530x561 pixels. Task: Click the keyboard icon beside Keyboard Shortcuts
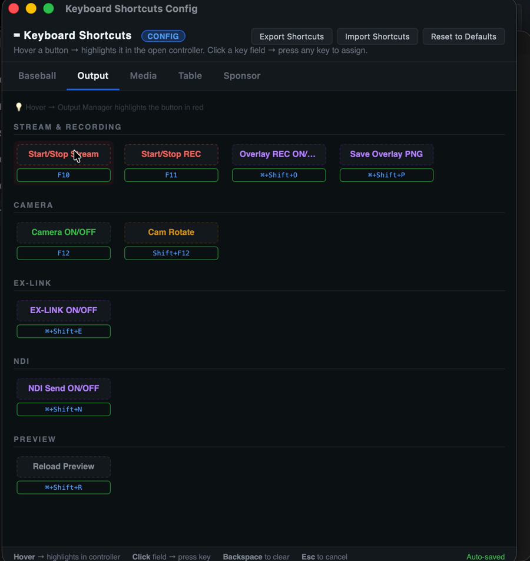click(x=17, y=35)
